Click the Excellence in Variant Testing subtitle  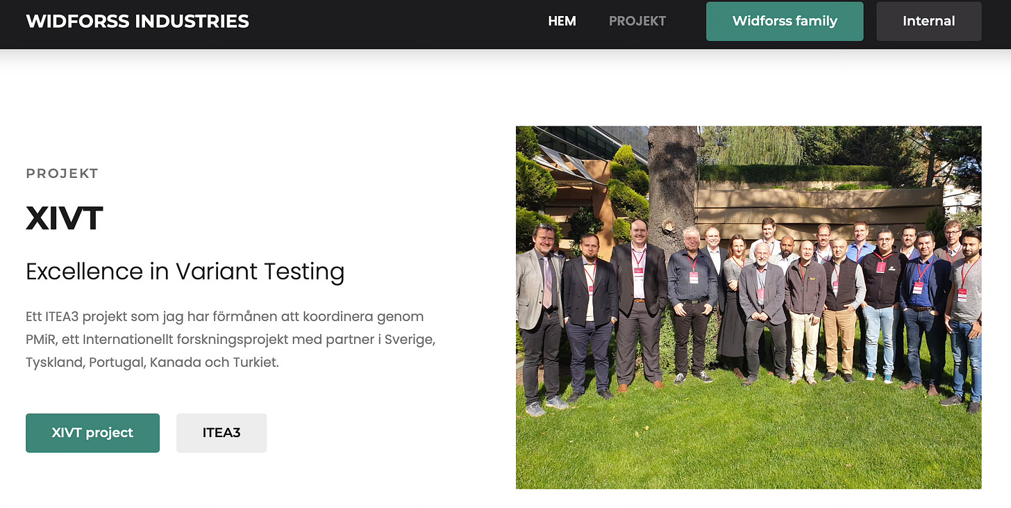[x=185, y=271]
